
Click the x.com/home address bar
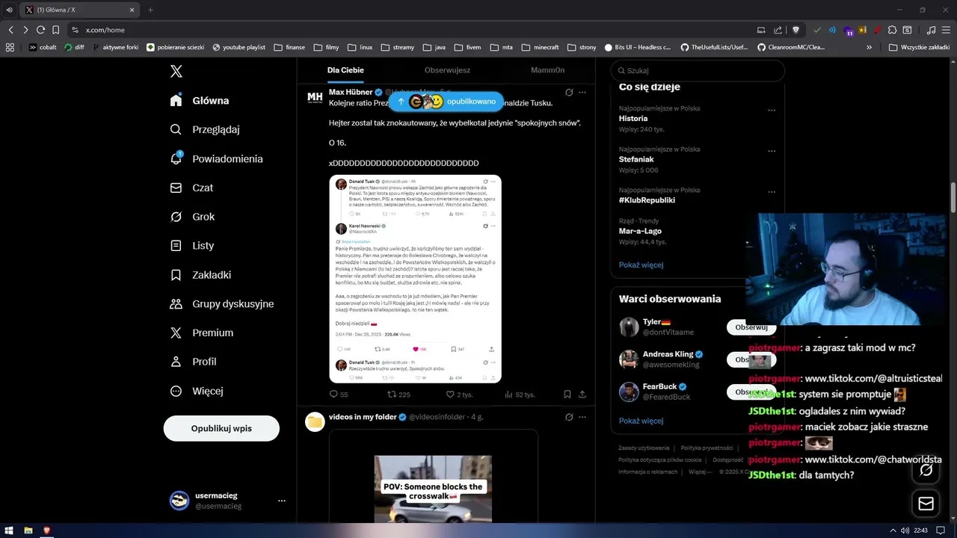click(x=105, y=30)
